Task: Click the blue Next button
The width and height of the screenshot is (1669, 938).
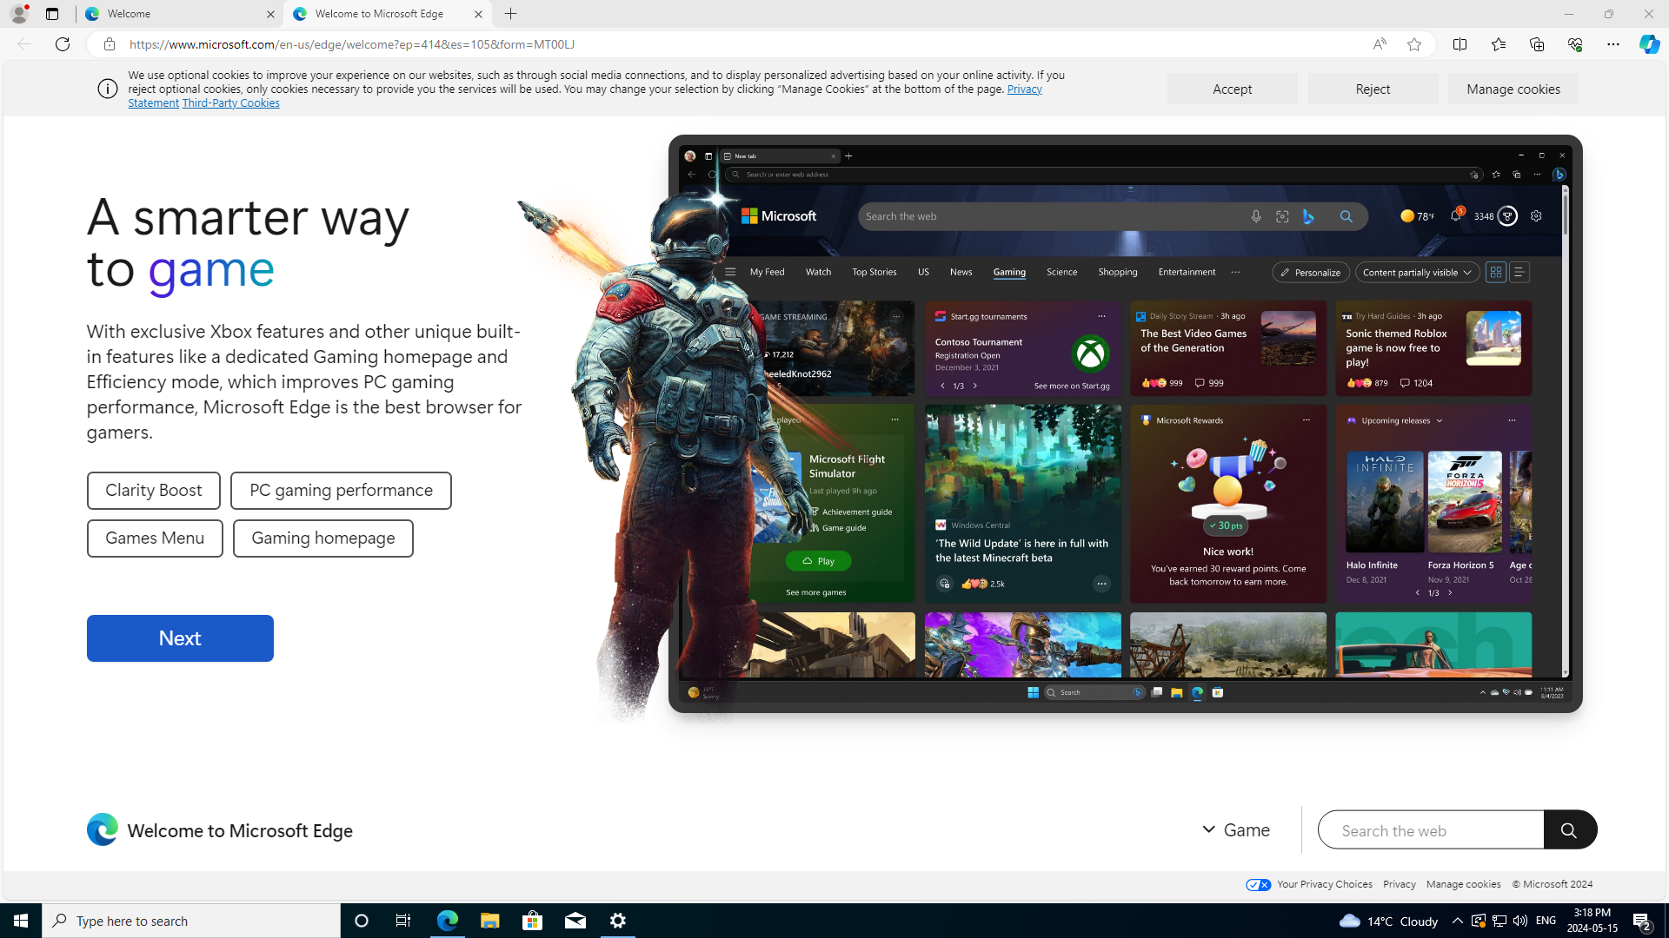Action: click(x=180, y=638)
